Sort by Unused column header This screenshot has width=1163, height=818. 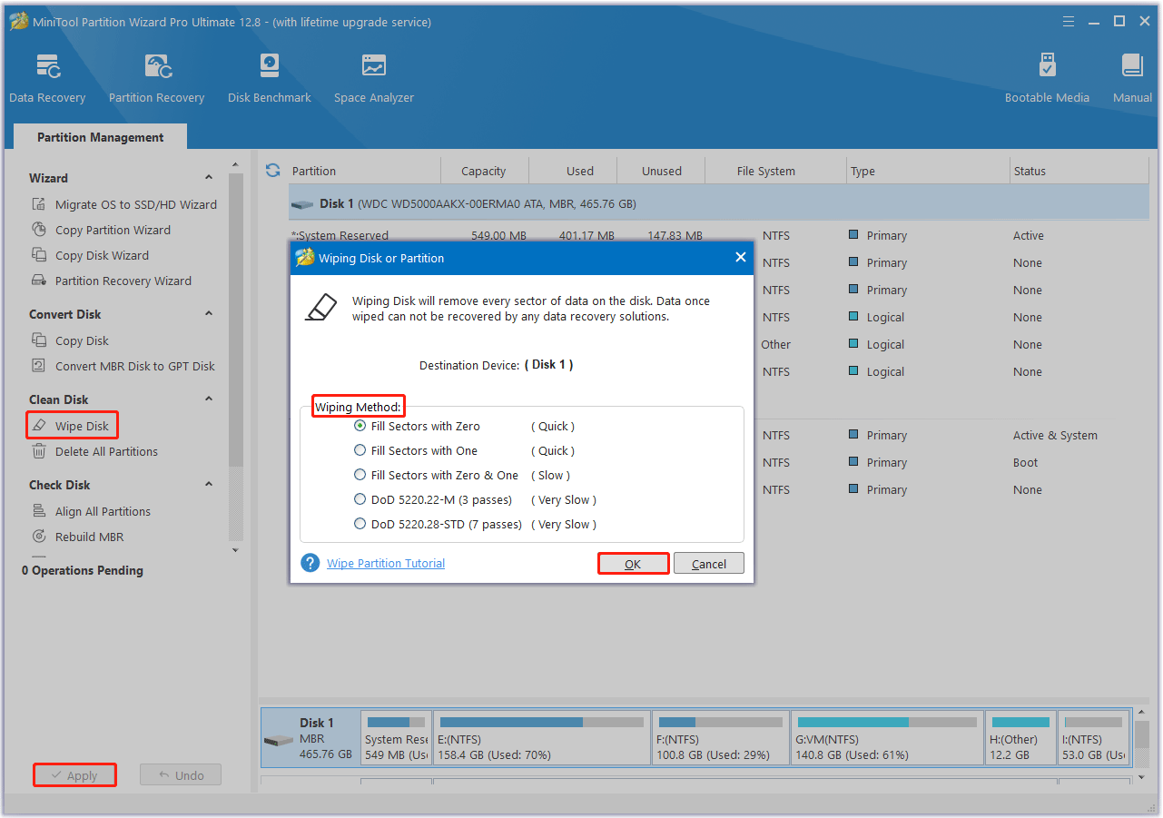pos(661,171)
